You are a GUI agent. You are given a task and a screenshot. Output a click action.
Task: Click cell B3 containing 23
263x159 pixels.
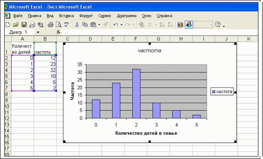point(45,64)
